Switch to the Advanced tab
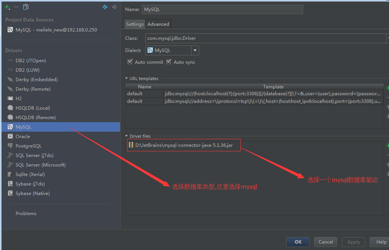 (158, 24)
